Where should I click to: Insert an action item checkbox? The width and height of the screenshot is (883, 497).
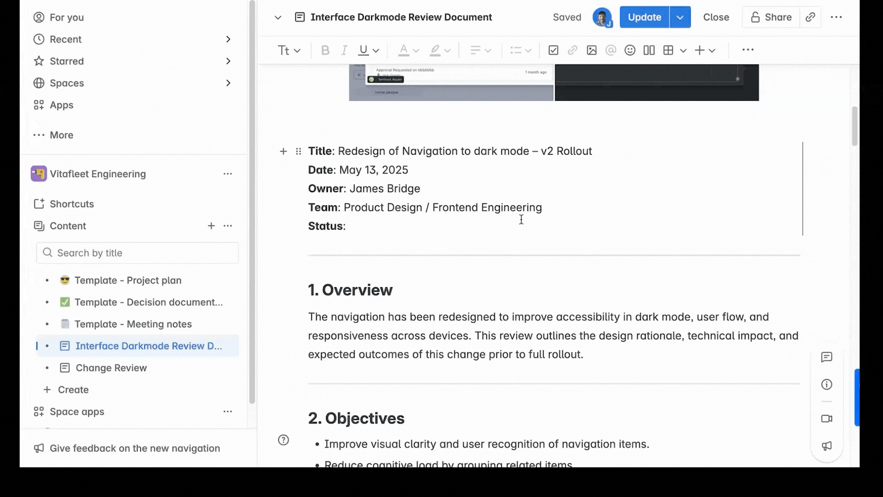click(553, 50)
